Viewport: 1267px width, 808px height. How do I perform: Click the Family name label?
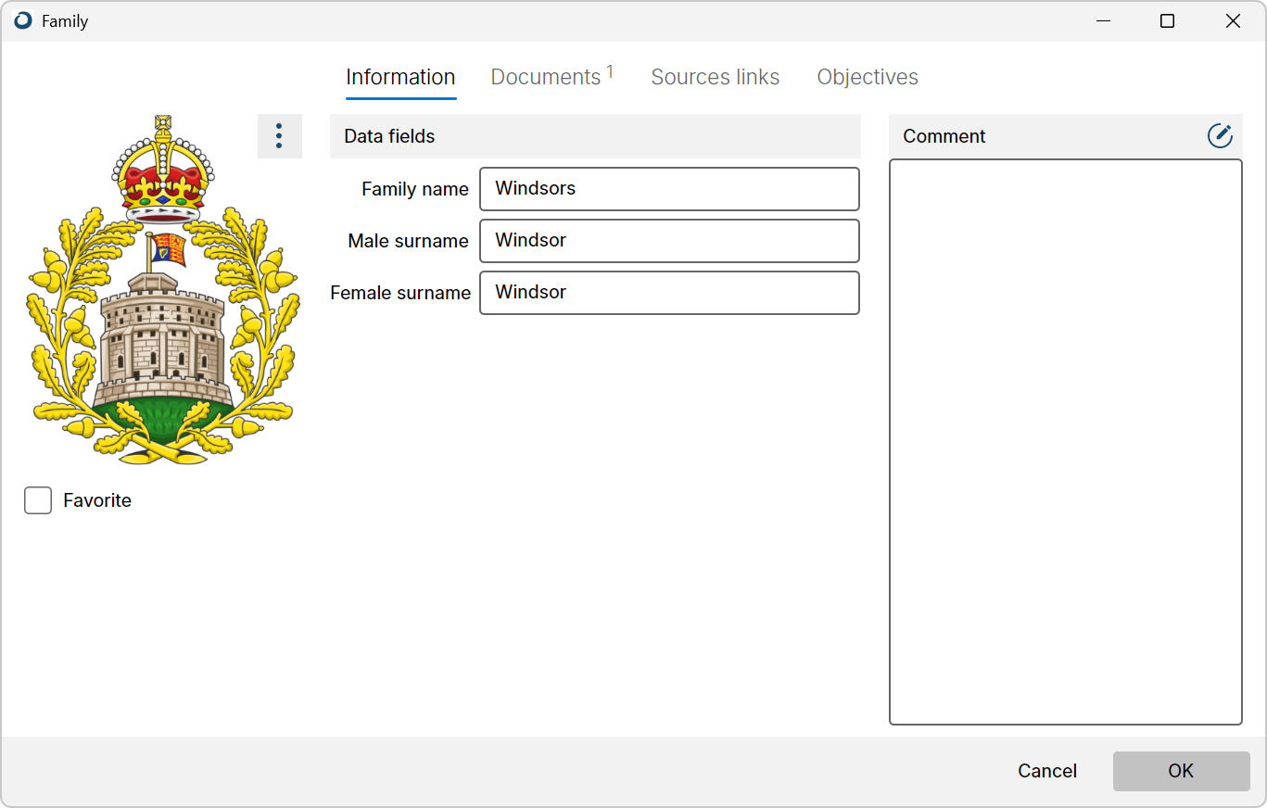[415, 189]
